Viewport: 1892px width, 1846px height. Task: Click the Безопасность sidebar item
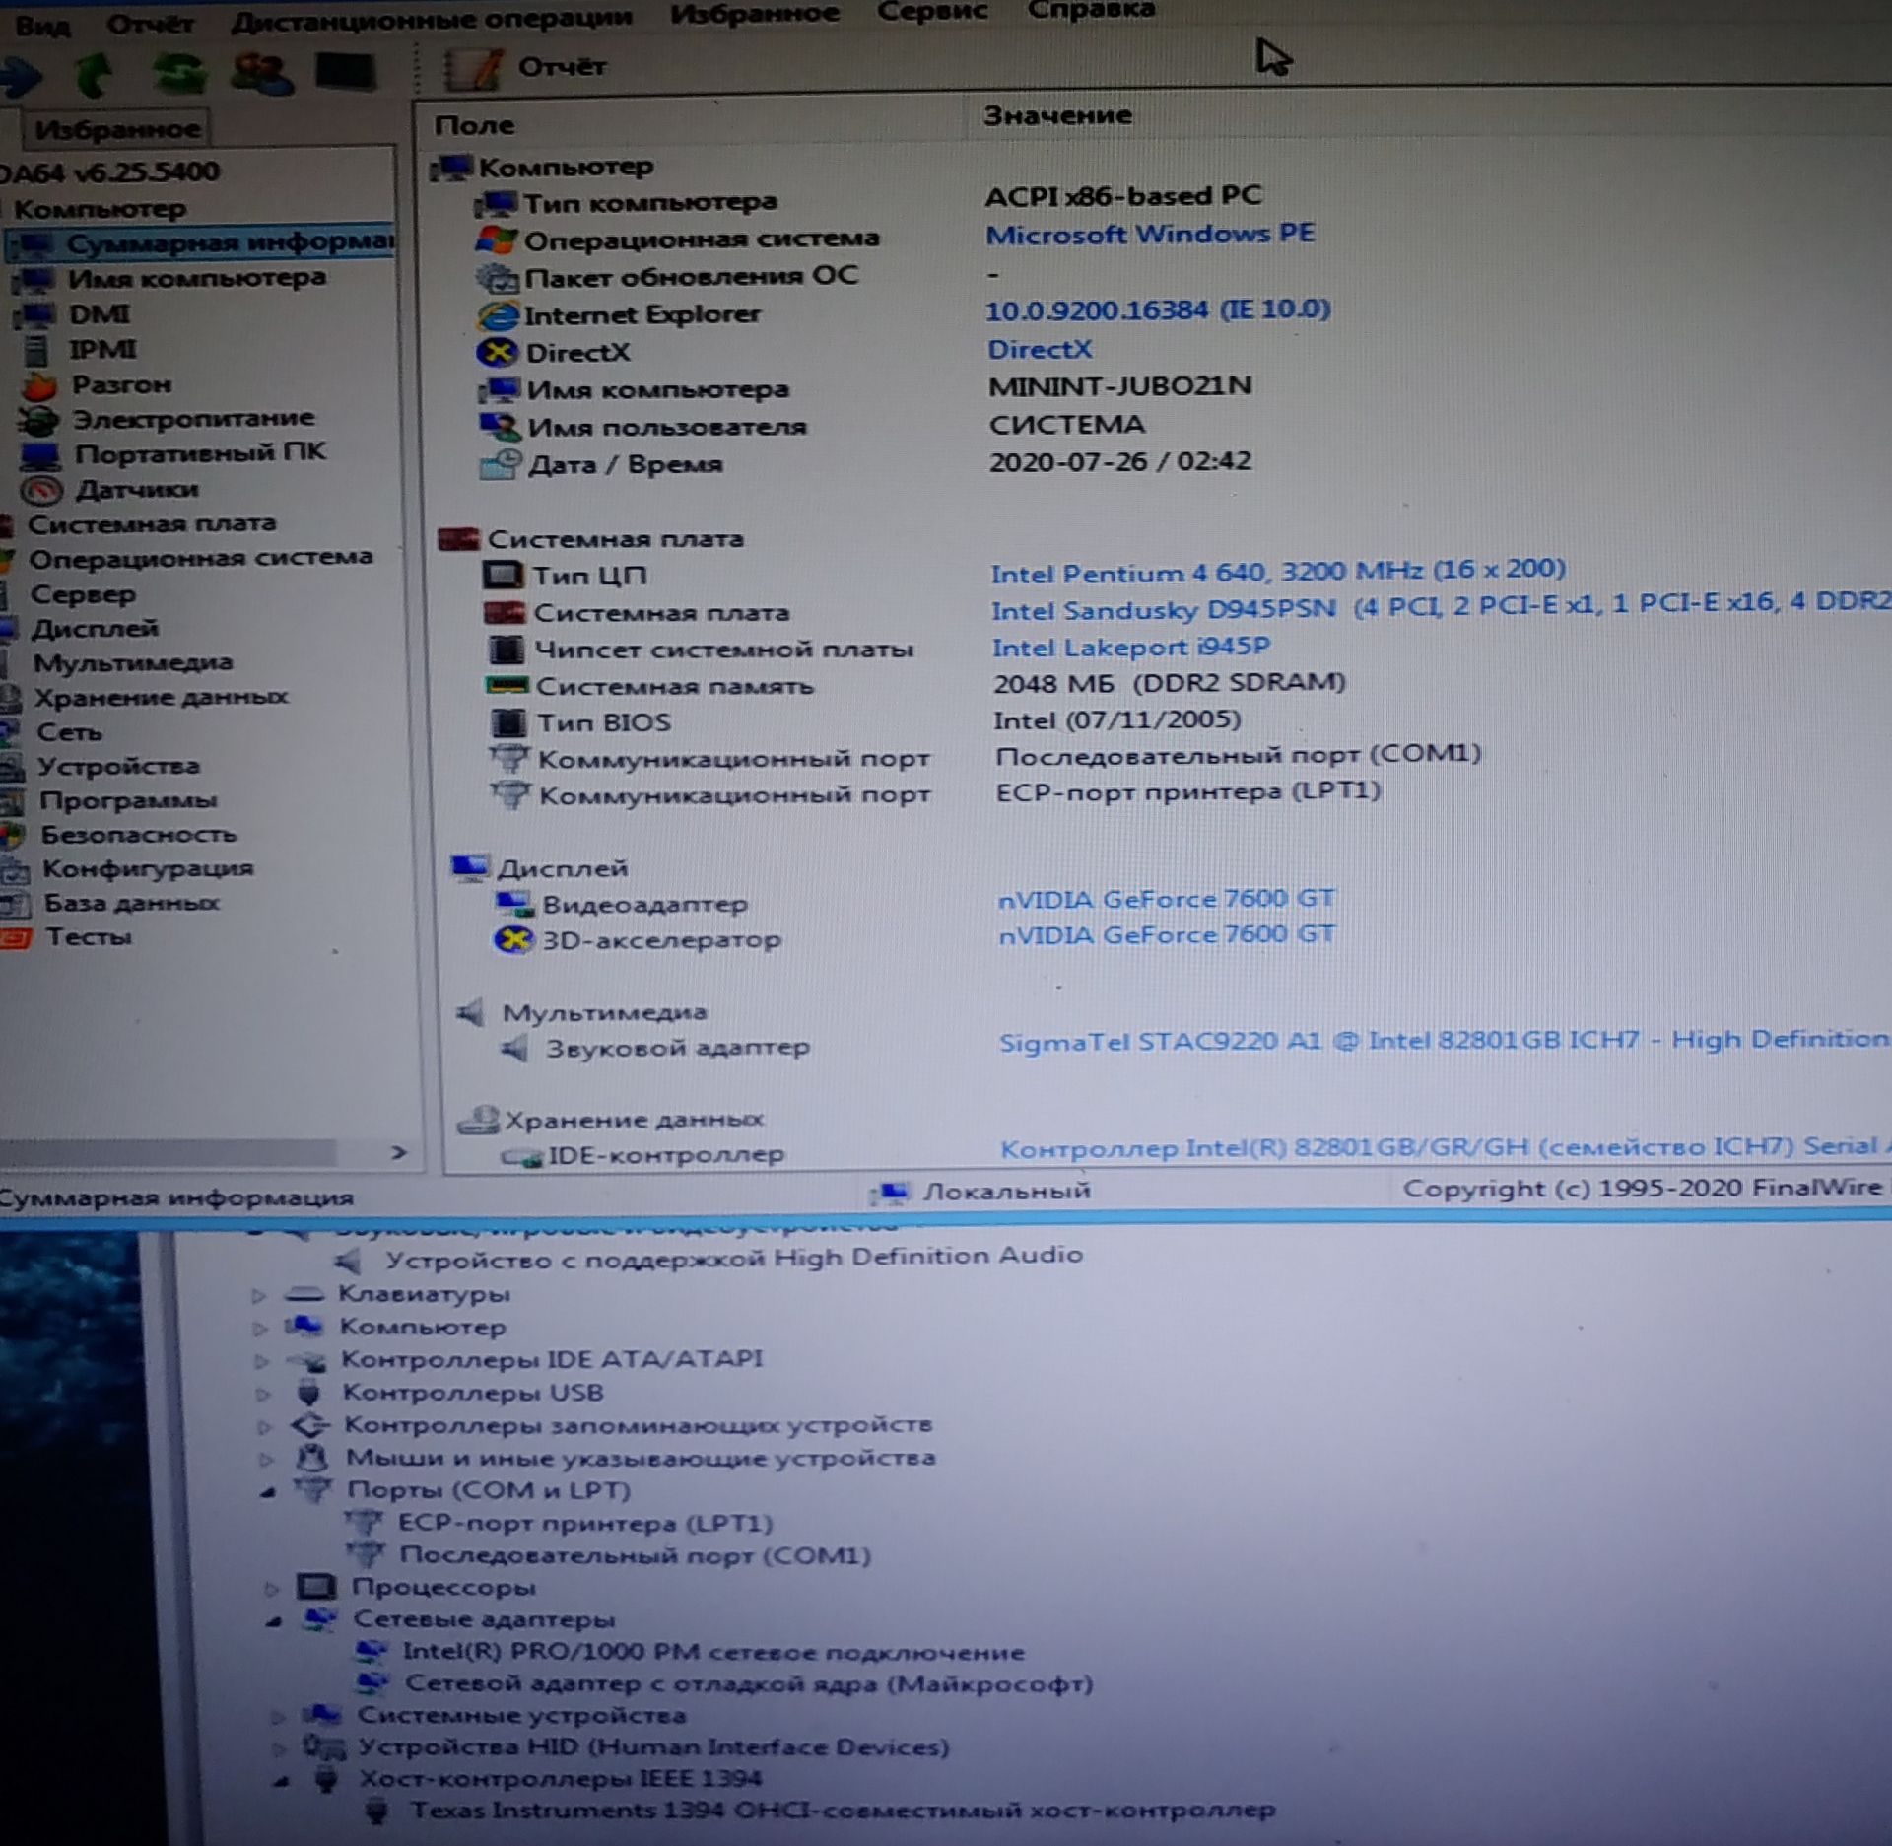pos(138,834)
